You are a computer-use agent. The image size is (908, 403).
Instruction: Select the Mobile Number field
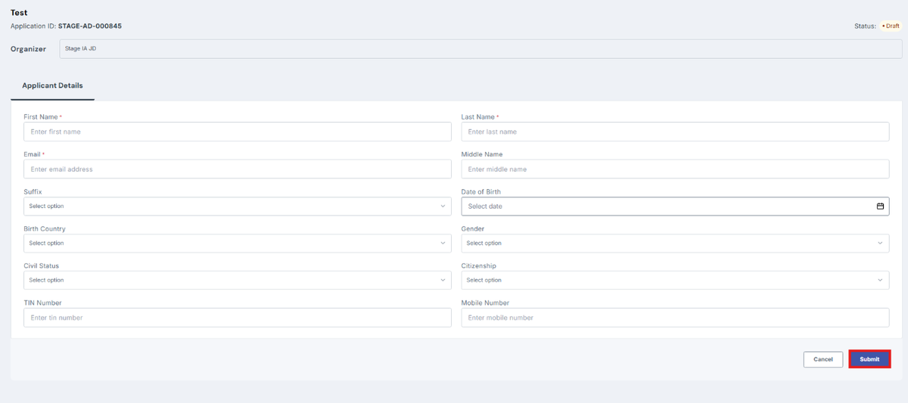tap(675, 318)
